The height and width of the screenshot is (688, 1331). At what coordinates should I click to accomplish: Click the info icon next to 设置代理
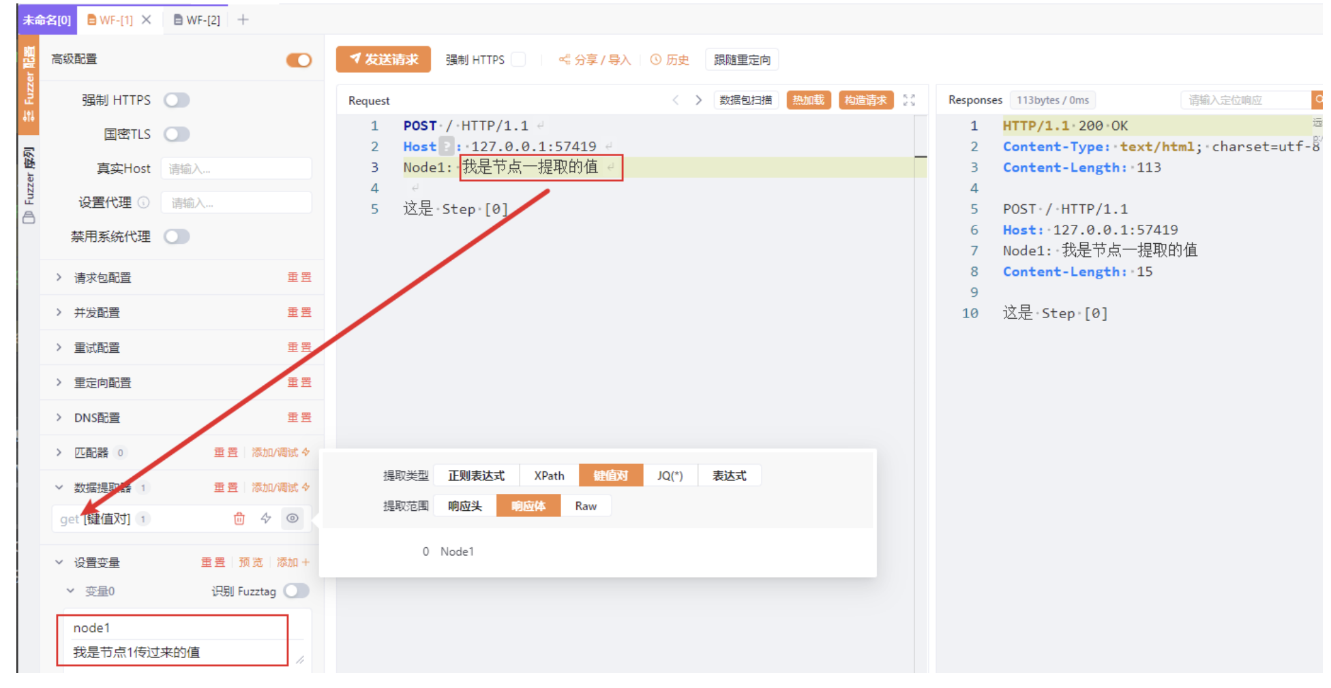point(143,202)
